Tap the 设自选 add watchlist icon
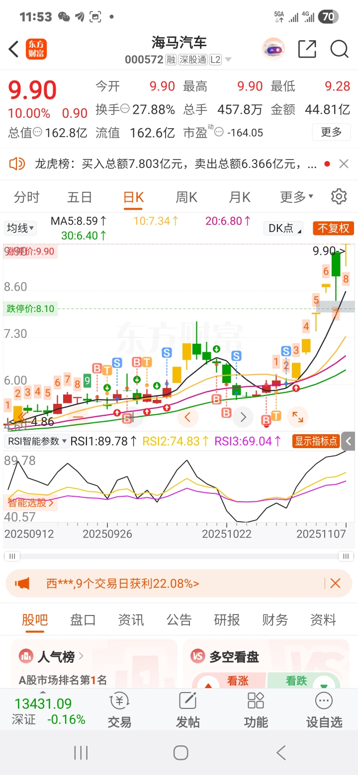The width and height of the screenshot is (358, 775). (x=324, y=710)
